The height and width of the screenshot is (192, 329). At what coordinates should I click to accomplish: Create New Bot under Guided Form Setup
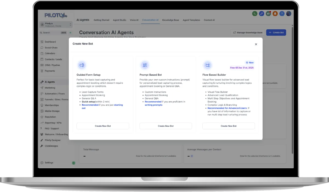[103, 126]
